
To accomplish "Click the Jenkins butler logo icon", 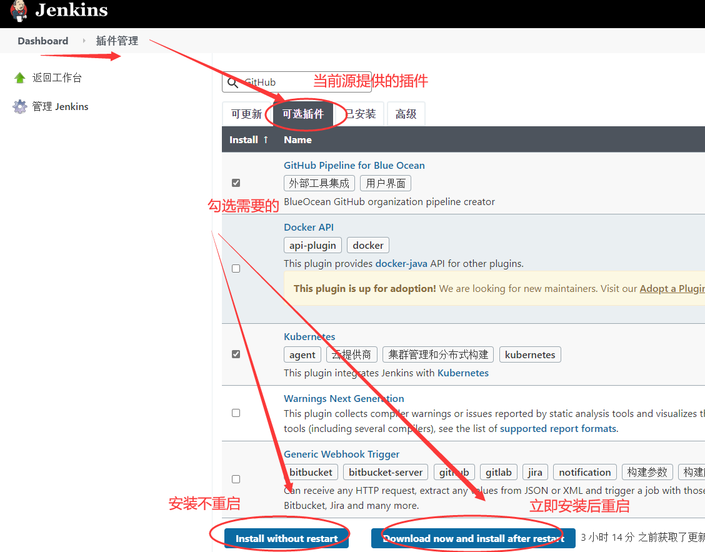I will click(19, 11).
